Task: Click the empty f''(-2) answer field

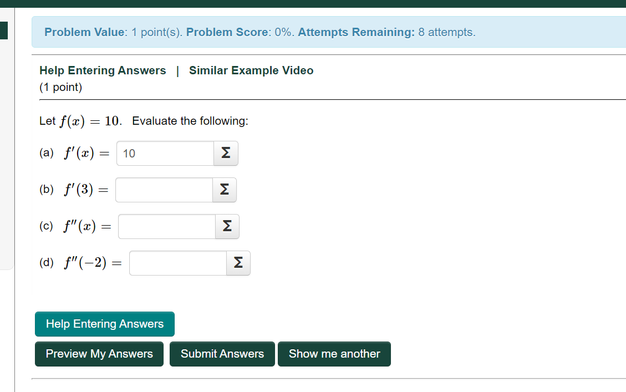Action: click(177, 263)
